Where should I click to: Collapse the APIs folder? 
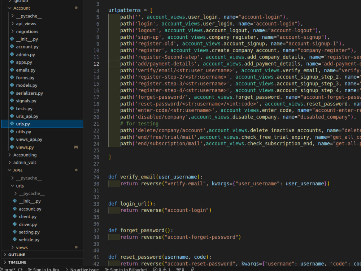coord(9,170)
